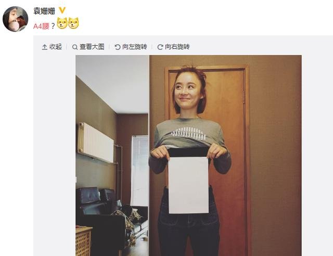The height and width of the screenshot is (256, 333).
Task: Click the up-arrow icon beside 收起
Action: pyautogui.click(x=44, y=47)
